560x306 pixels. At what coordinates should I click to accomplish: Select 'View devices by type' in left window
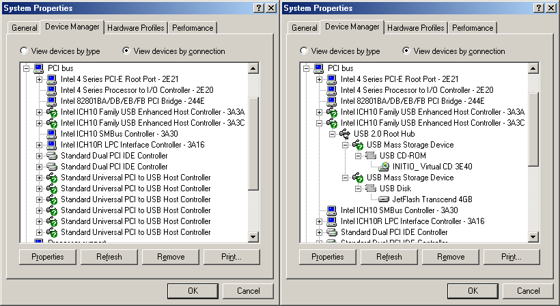(x=25, y=51)
